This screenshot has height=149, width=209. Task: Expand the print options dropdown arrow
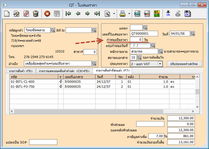(129, 14)
